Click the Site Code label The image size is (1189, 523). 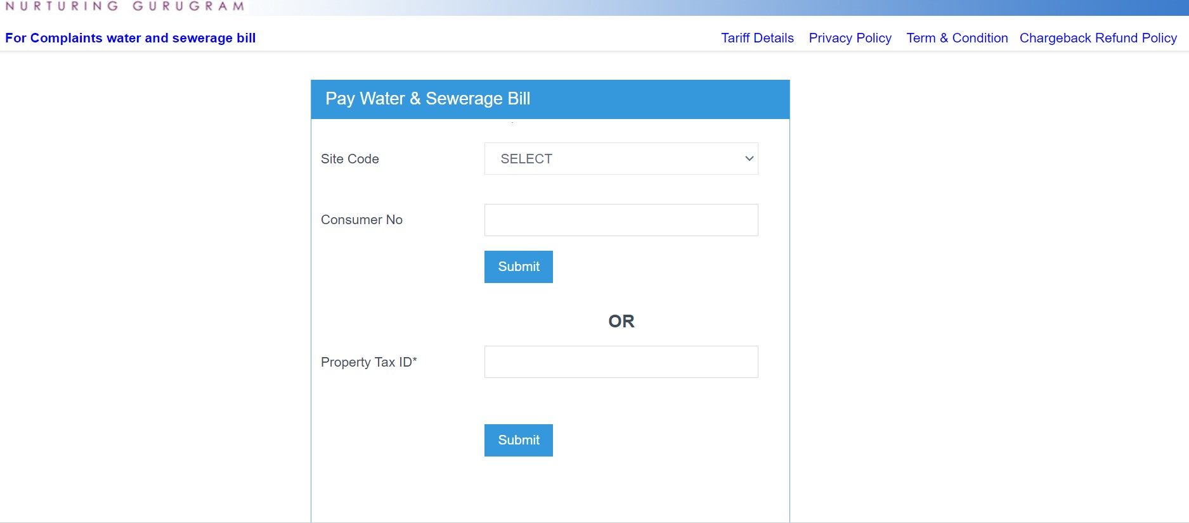[349, 159]
